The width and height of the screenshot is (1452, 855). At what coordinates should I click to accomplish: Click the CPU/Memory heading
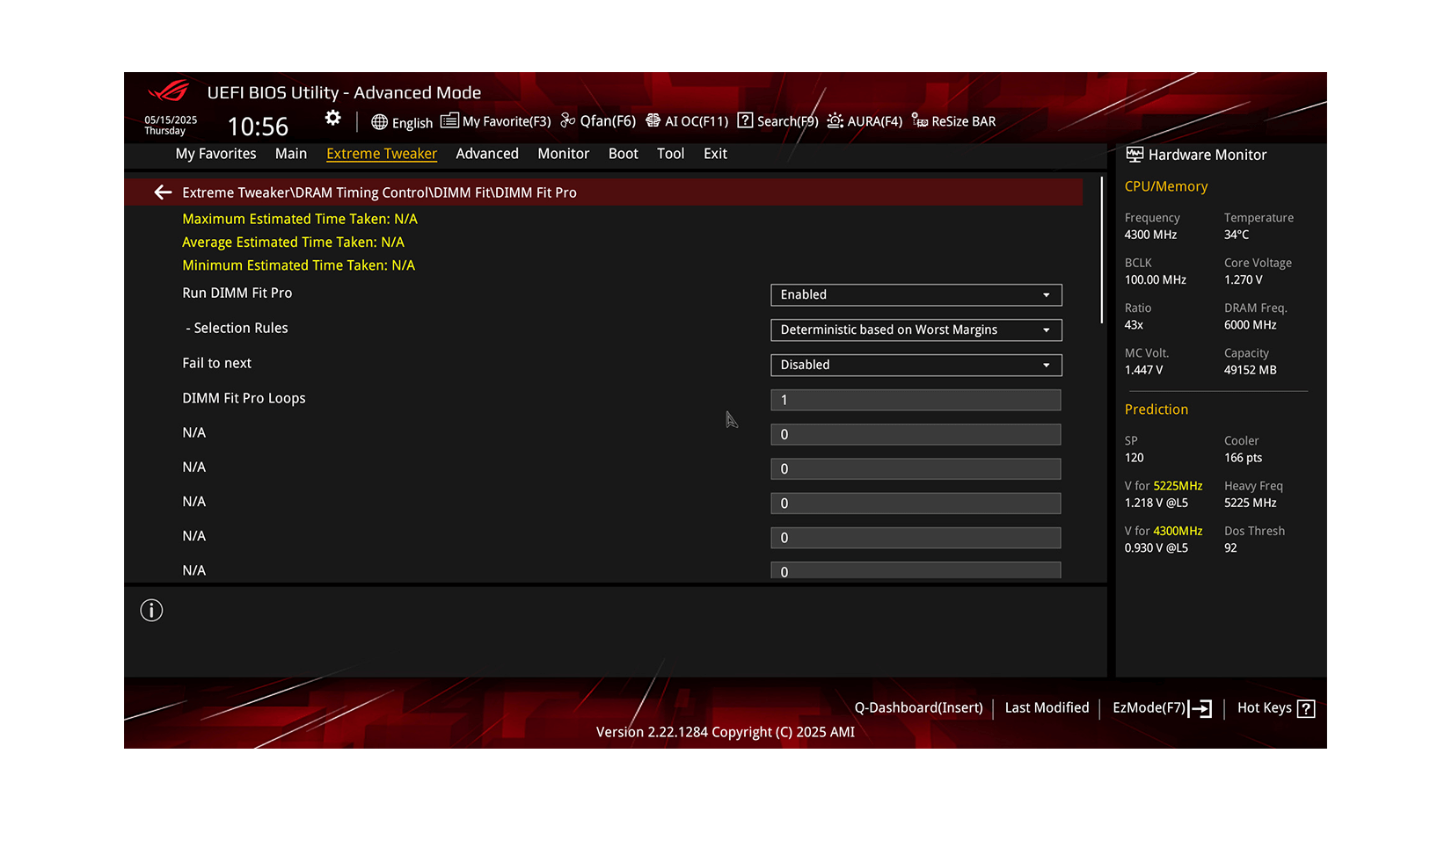pyautogui.click(x=1166, y=187)
